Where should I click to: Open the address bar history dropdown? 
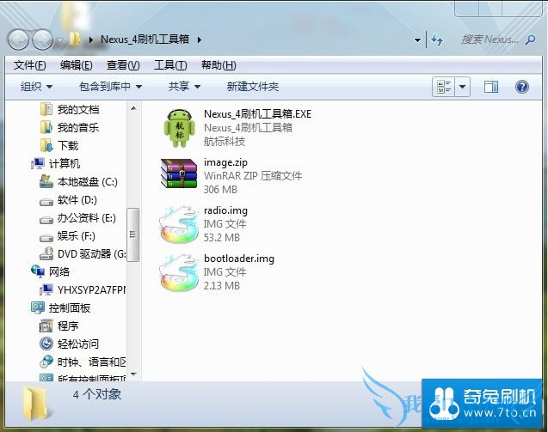417,40
